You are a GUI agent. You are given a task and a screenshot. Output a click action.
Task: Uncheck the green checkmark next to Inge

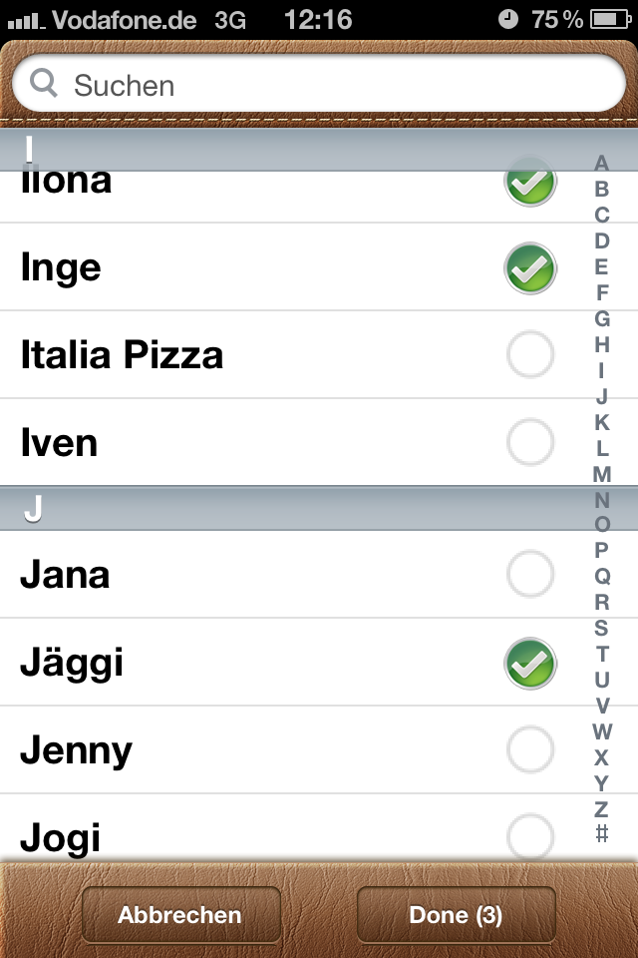pyautogui.click(x=530, y=268)
